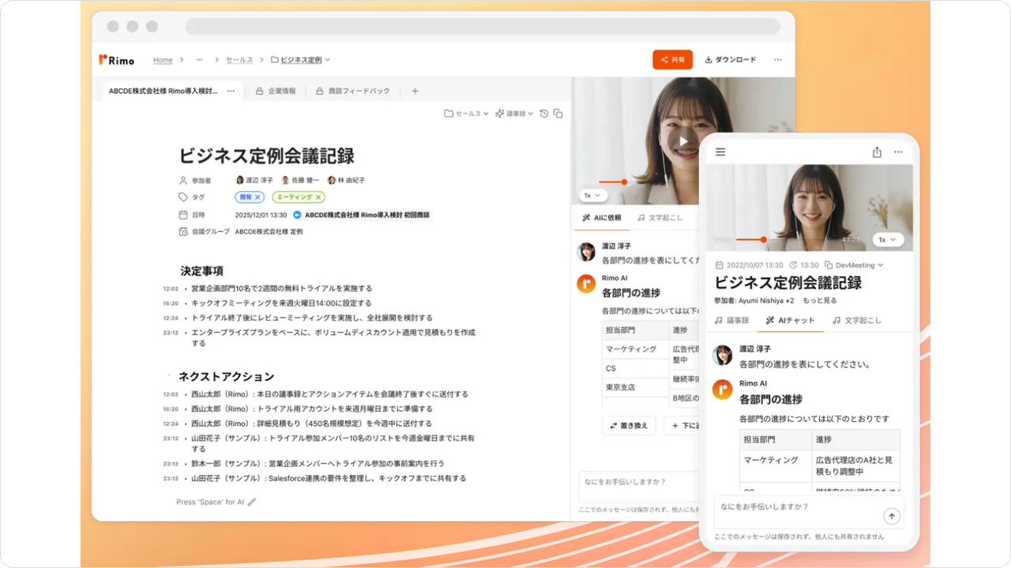Image resolution: width=1011 pixels, height=568 pixels.
Task: Click the Rimo logo in the desktop window
Action: coord(116,60)
